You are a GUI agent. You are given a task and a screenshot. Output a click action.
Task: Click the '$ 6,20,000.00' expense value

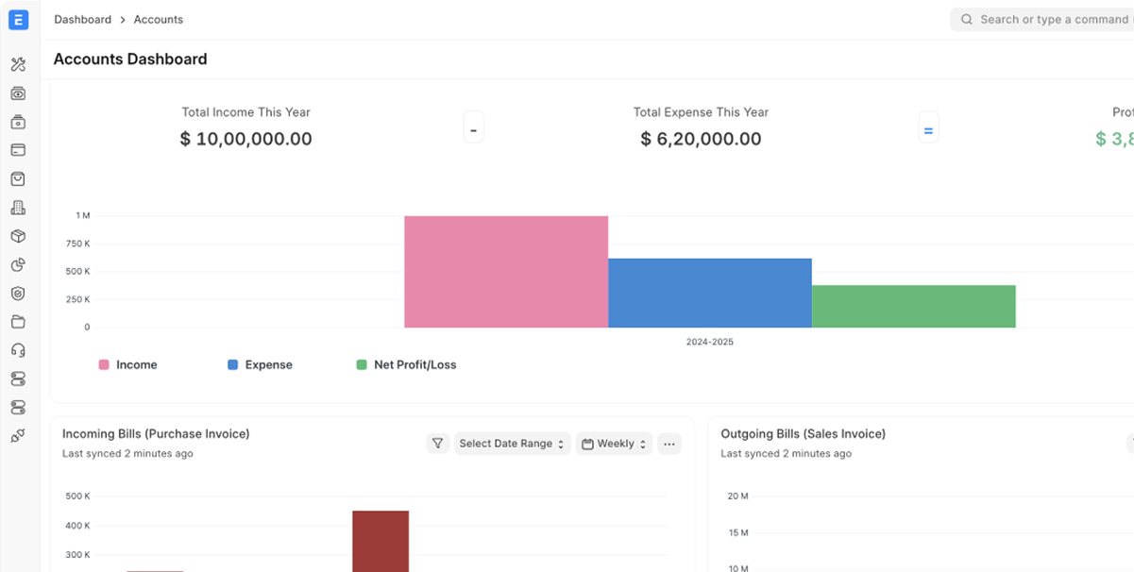(701, 139)
